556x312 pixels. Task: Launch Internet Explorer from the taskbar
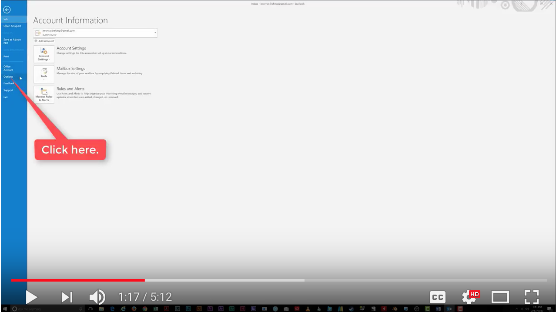click(x=123, y=309)
